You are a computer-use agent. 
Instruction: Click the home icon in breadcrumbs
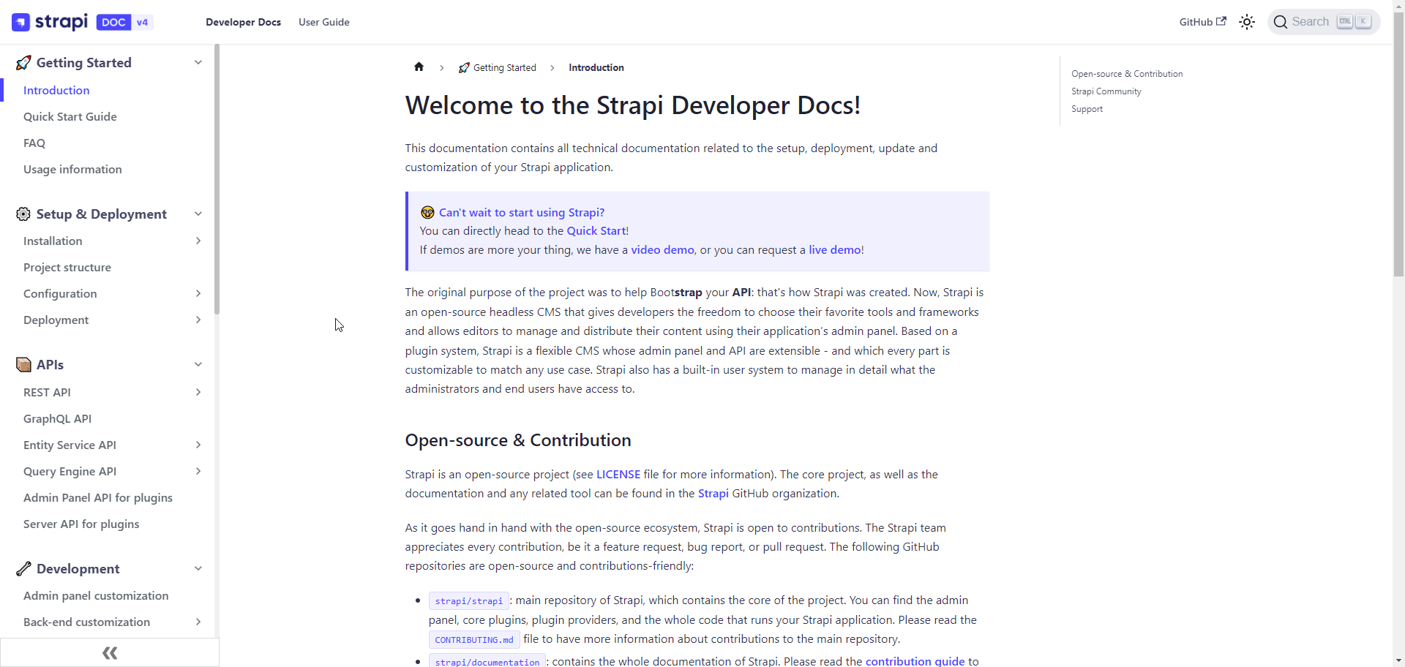(x=419, y=67)
